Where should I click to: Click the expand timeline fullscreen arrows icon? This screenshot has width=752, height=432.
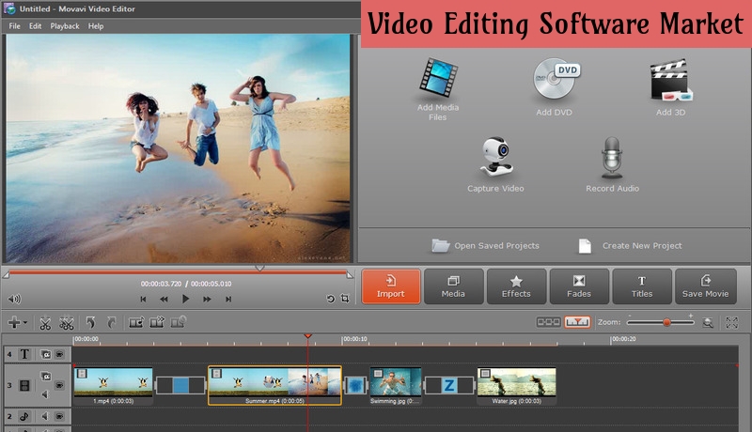[732, 323]
